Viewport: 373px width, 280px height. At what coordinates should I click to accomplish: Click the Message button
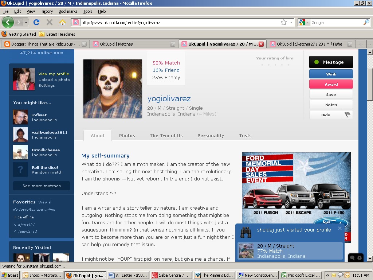[331, 62]
